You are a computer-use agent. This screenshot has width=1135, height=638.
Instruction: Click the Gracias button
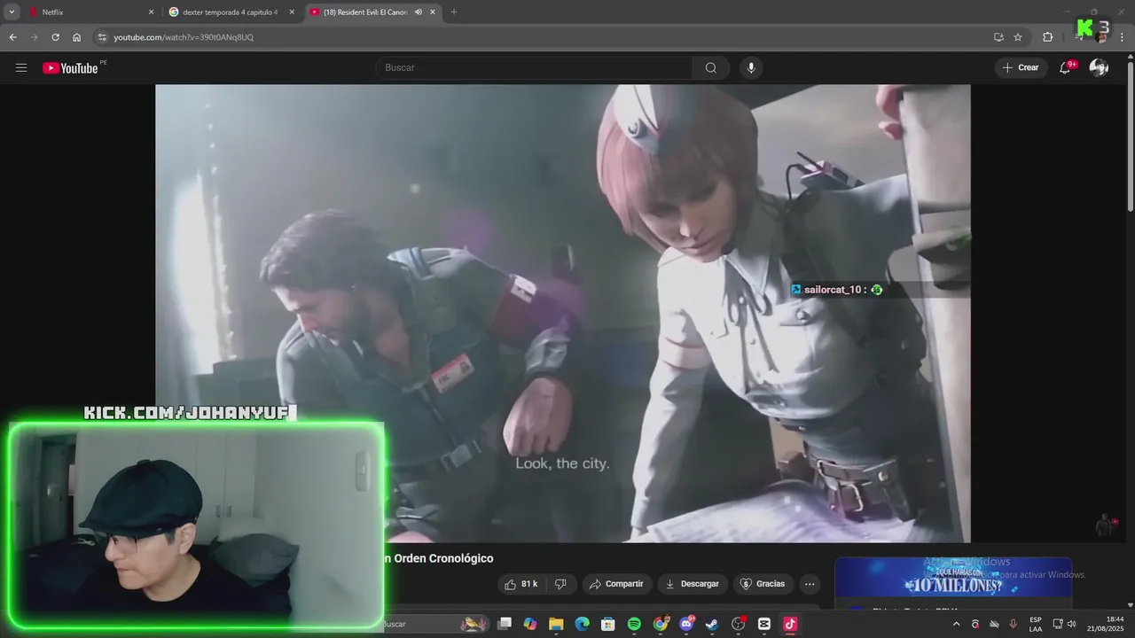(763, 584)
